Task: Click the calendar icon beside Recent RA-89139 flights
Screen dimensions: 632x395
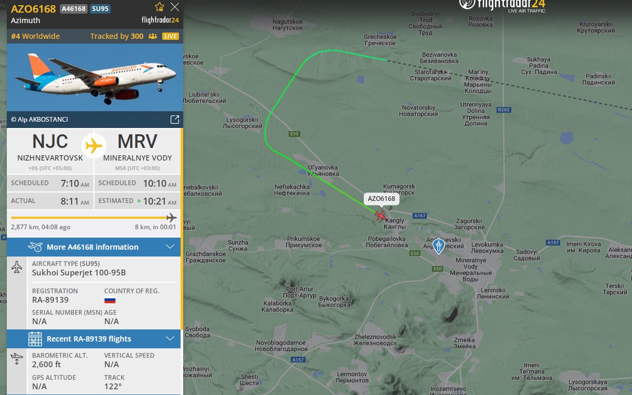Action: click(35, 339)
